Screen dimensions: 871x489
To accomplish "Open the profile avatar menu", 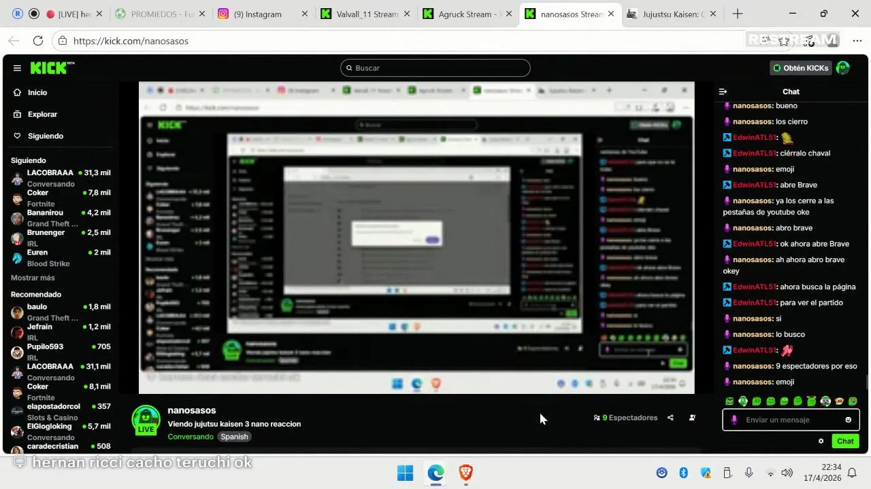I will (842, 68).
